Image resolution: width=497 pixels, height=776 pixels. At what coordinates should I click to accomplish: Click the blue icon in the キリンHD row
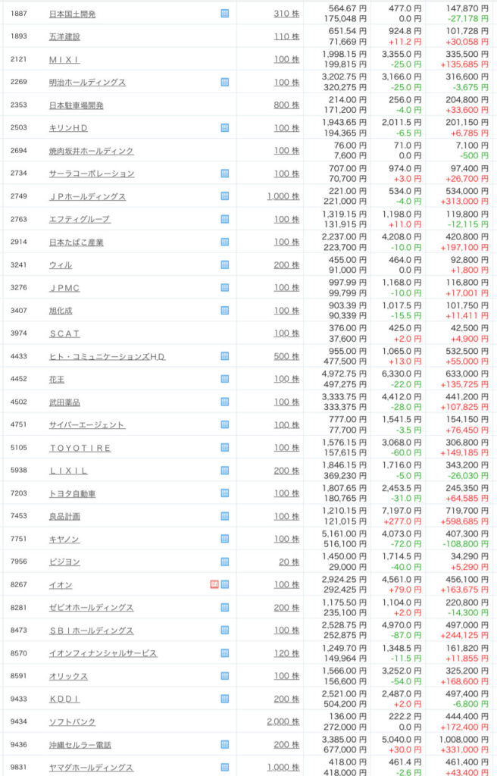coord(225,127)
